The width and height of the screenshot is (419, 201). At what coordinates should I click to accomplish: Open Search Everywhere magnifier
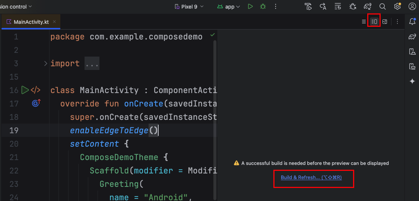(383, 7)
